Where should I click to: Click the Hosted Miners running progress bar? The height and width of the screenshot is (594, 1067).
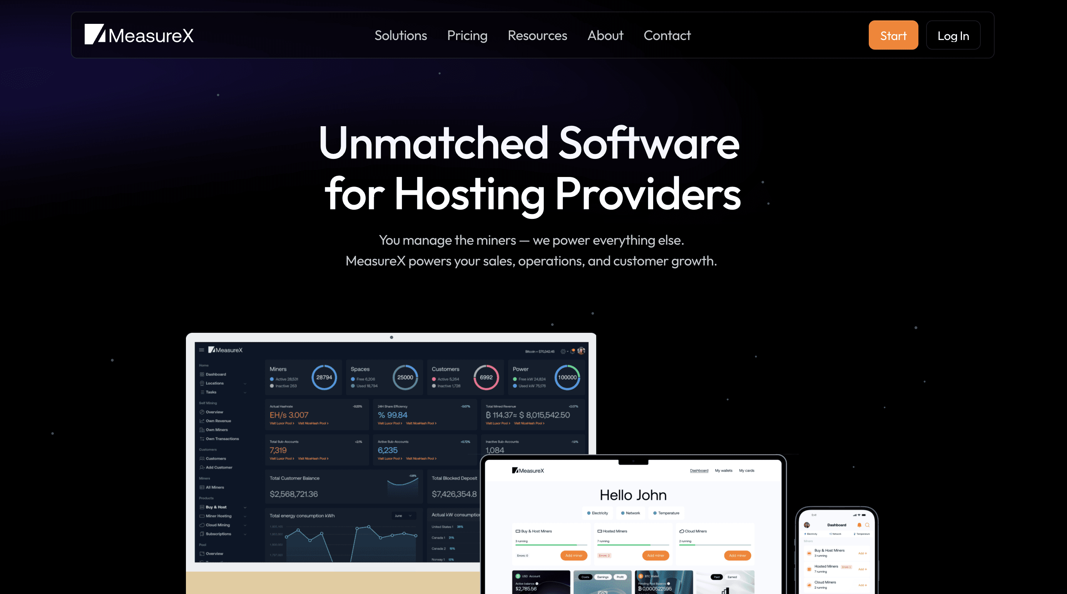click(x=633, y=545)
